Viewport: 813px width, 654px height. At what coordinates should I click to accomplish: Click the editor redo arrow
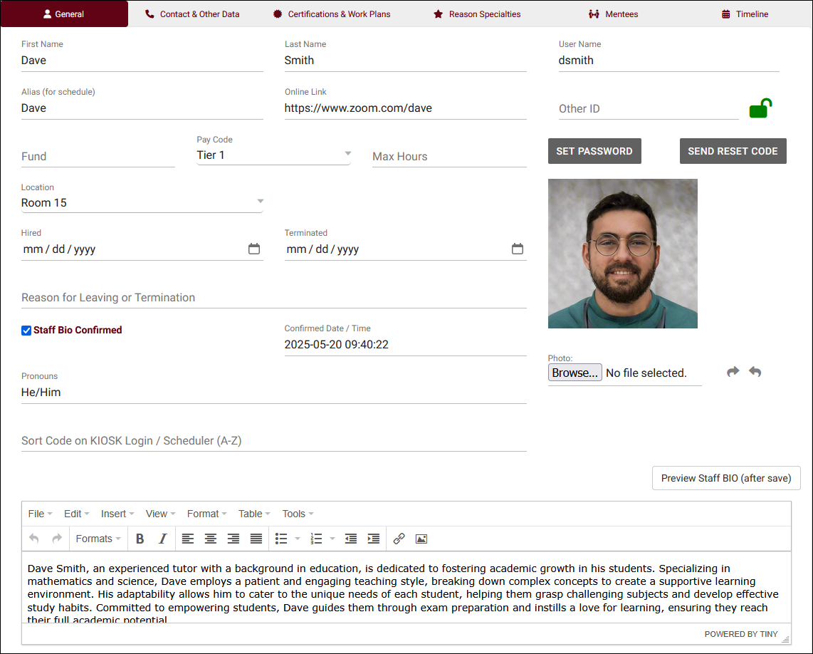[x=57, y=539]
